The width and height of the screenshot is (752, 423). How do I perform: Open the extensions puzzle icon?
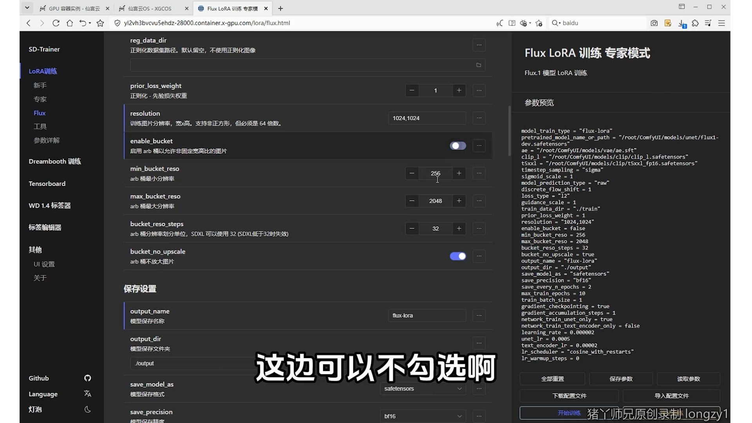pyautogui.click(x=695, y=23)
